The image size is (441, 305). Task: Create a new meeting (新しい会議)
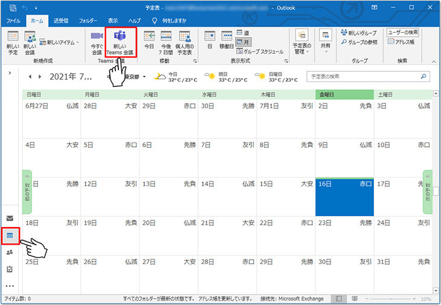[30, 43]
